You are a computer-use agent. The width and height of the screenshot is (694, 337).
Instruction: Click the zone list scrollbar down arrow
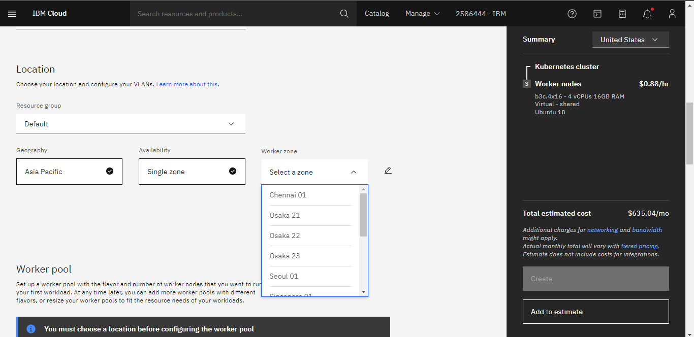363,292
